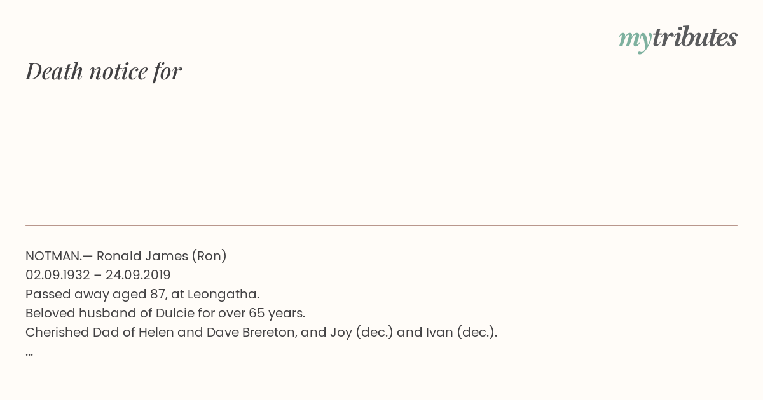Screen dimensions: 763x400
Task: Expand the truncated notice via the ellipsis
Action: coord(29,354)
